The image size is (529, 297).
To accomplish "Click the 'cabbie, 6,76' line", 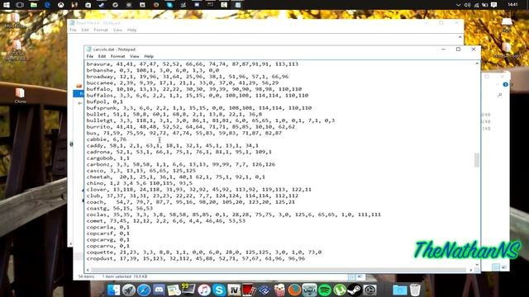I will click(107, 139).
